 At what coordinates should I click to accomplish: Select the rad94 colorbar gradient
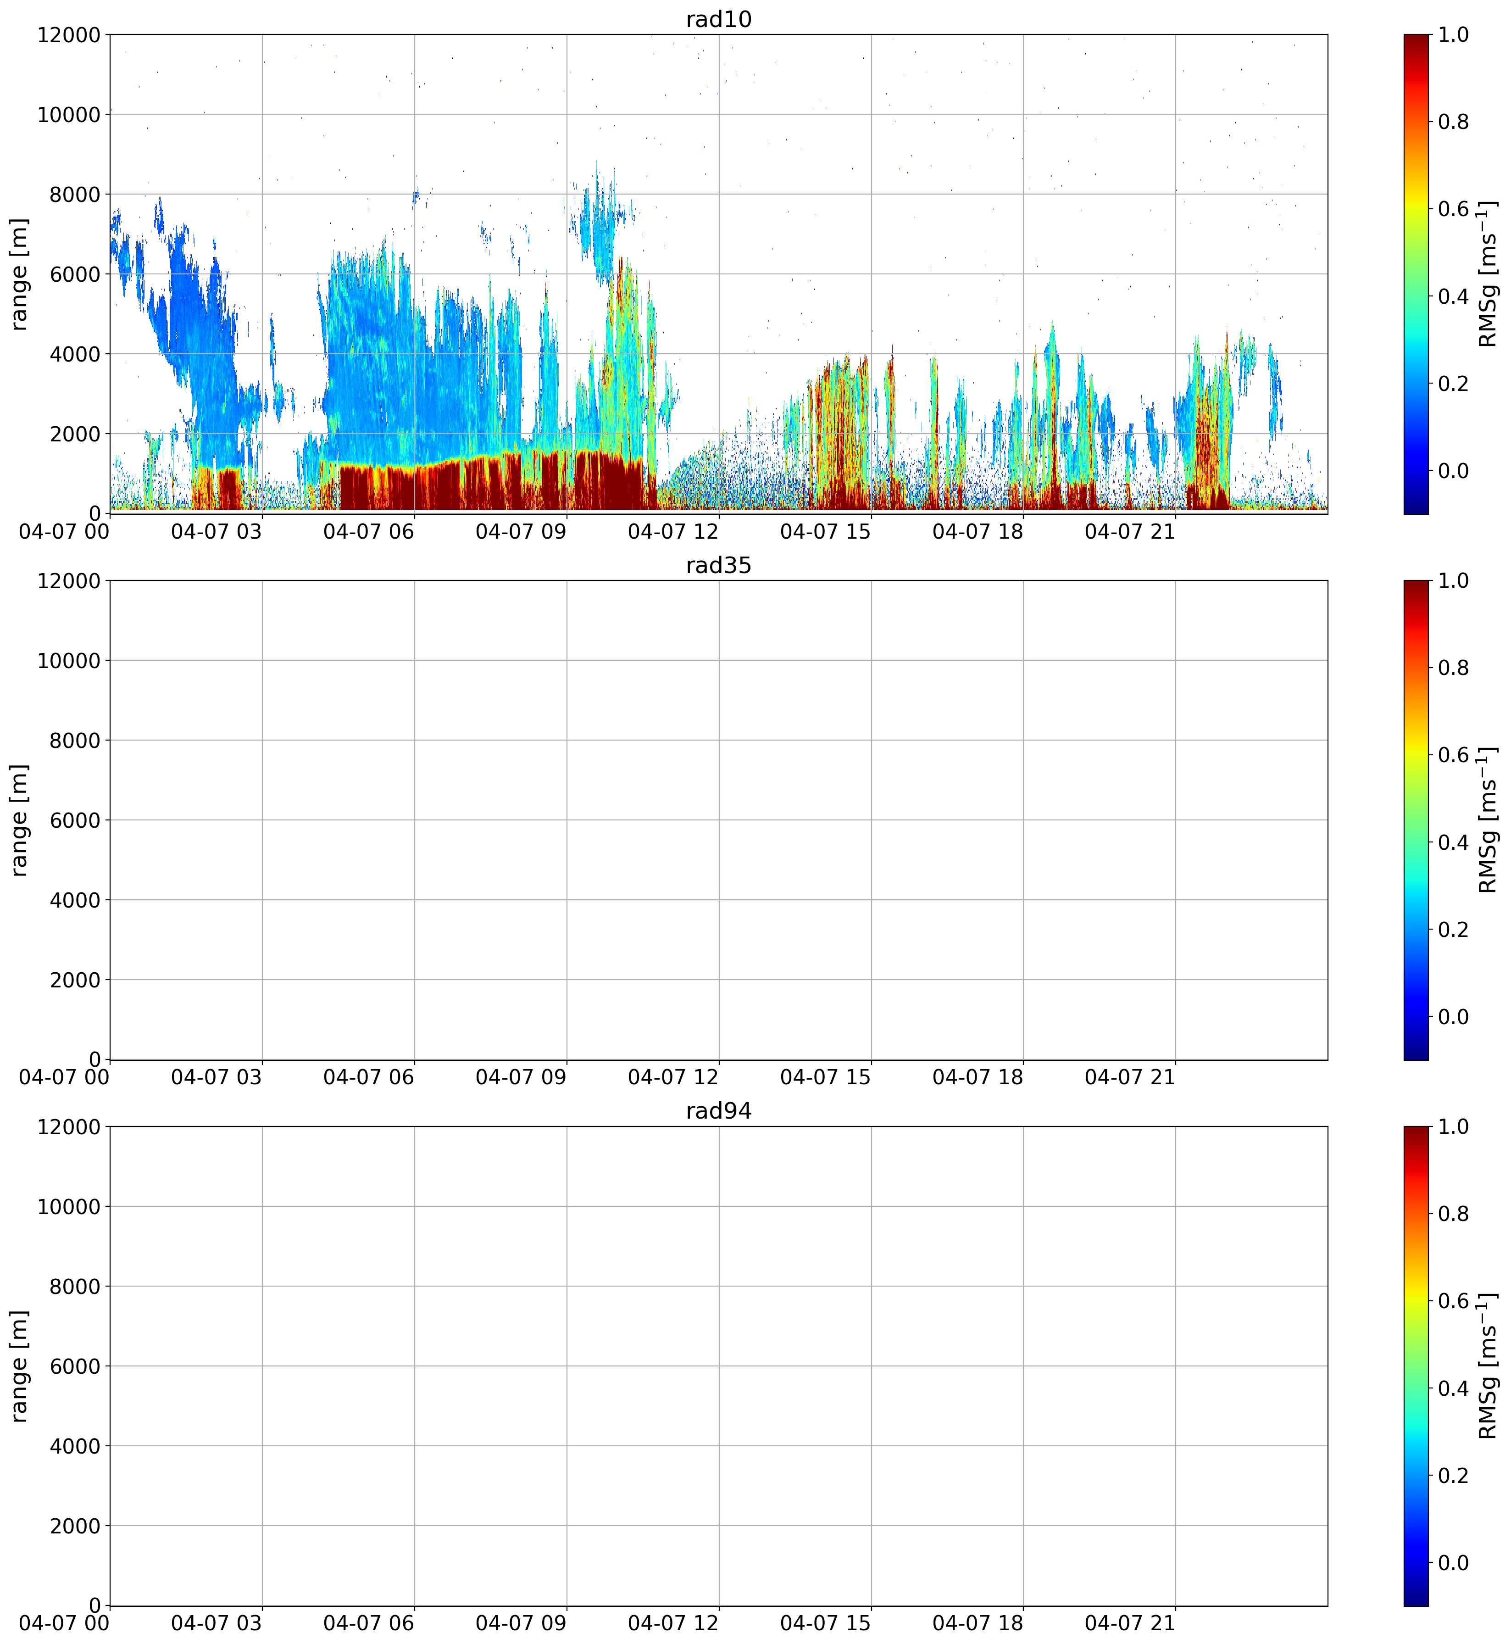tap(1415, 1366)
